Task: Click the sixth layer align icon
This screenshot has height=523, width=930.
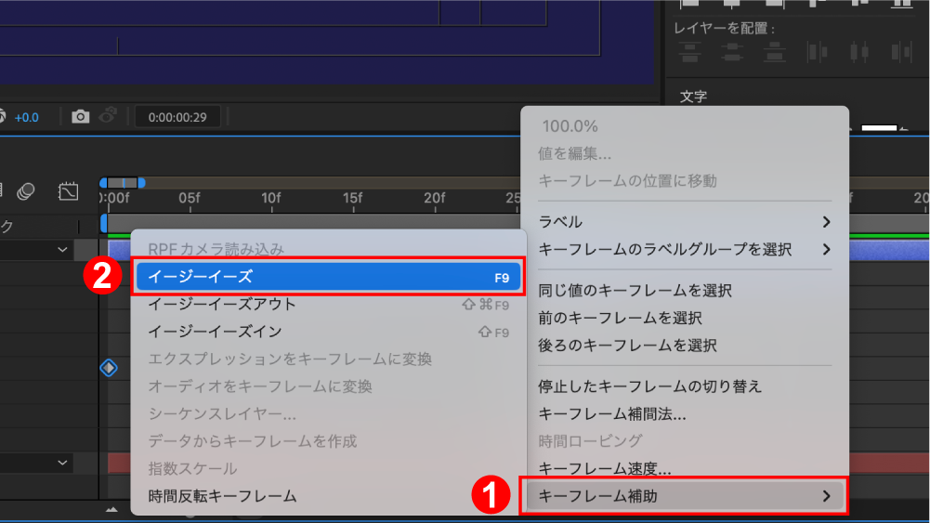Action: click(901, 52)
